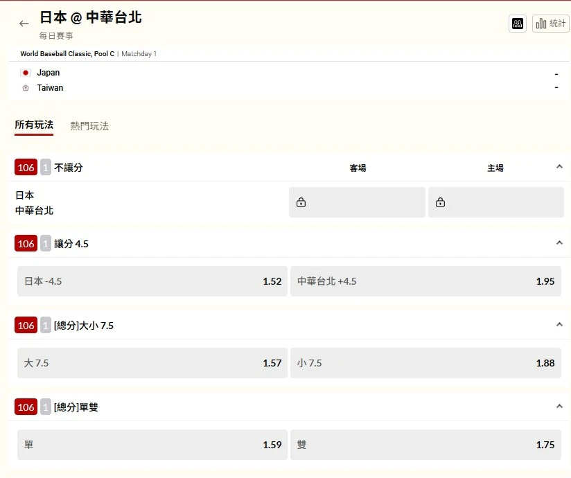Collapse the [總分]大小 7.5 section
571x478 pixels.
559,325
